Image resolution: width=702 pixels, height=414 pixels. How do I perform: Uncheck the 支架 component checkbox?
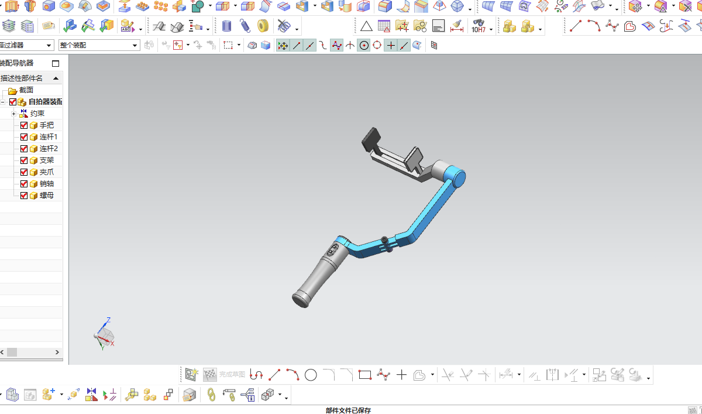click(24, 160)
